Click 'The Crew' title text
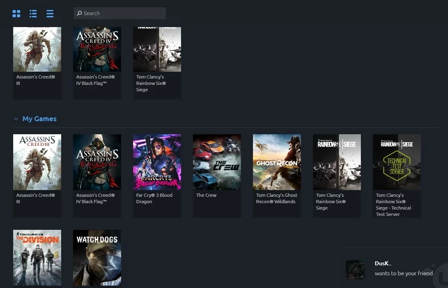 coord(206,195)
